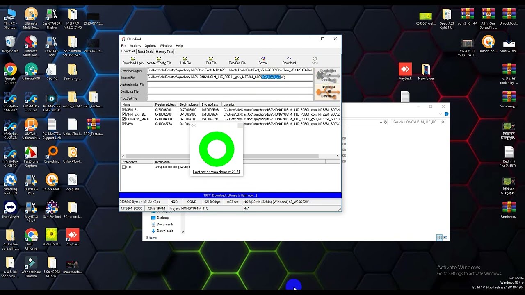Switch Explorer to large icons view
The height and width of the screenshot is (295, 525).
click(445, 238)
